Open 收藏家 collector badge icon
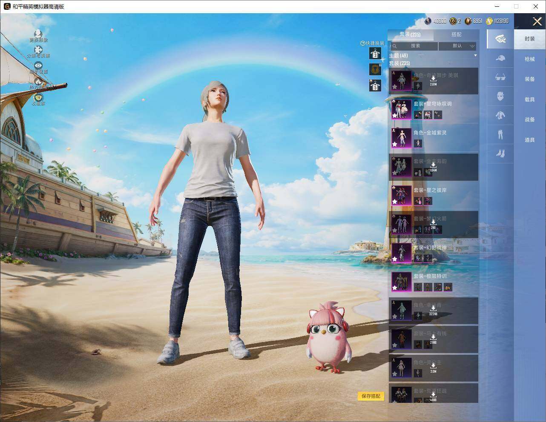The image size is (546, 422). click(39, 97)
